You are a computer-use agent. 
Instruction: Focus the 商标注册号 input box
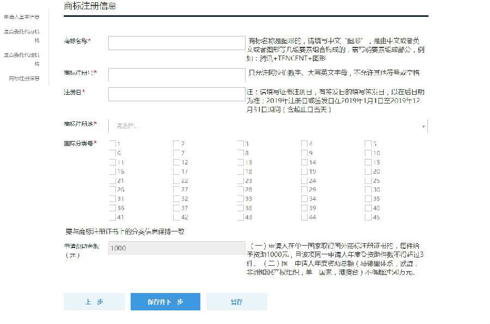(x=176, y=75)
